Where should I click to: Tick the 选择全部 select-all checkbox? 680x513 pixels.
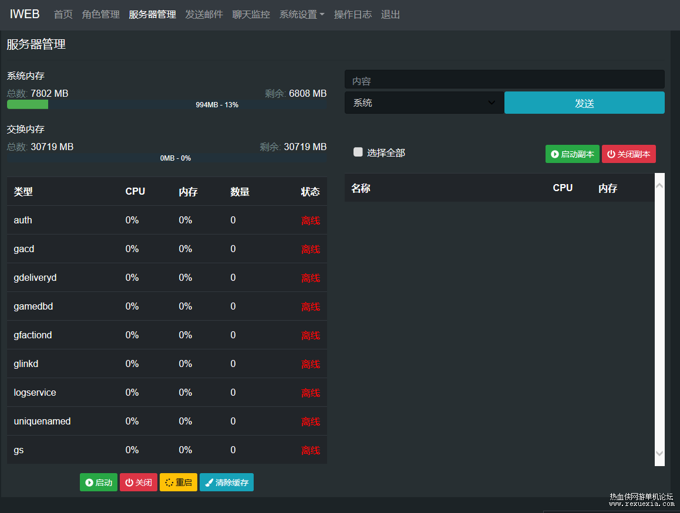358,152
